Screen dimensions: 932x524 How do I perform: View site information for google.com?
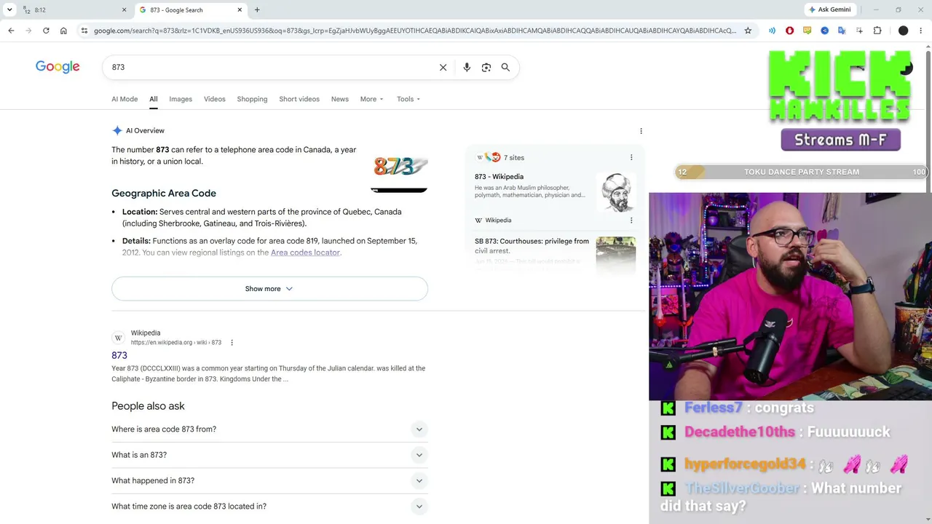tap(84, 31)
